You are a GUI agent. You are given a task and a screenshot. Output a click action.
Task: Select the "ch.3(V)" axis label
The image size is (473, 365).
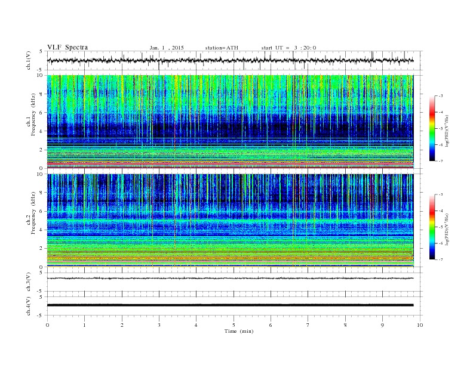pos(29,282)
